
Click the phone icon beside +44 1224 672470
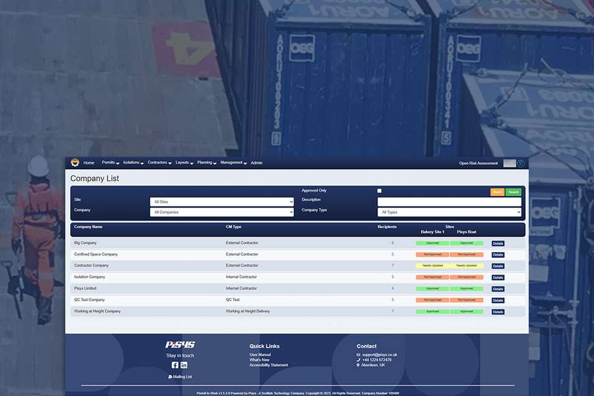(x=359, y=360)
